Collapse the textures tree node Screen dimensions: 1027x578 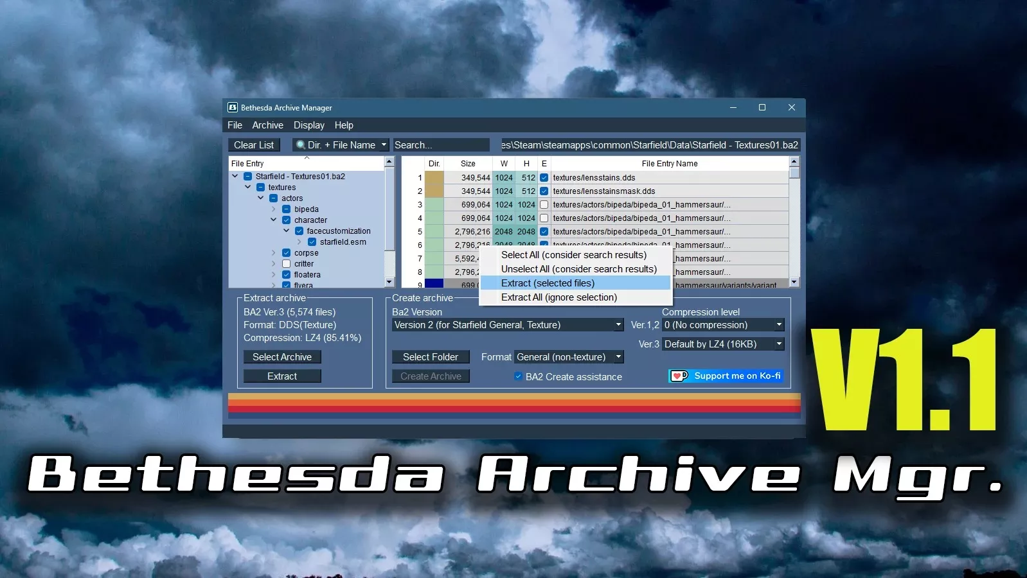pyautogui.click(x=248, y=188)
